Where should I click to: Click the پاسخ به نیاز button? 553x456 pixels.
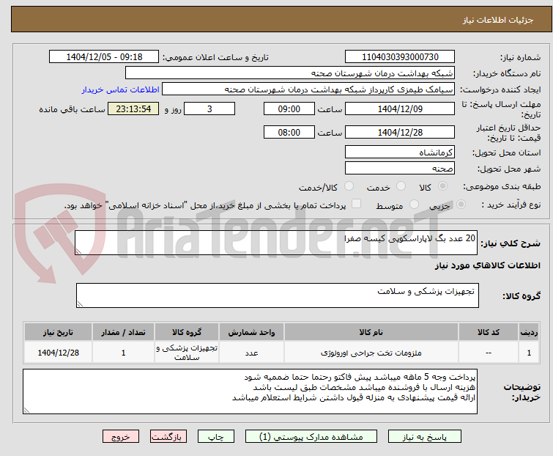tap(424, 437)
